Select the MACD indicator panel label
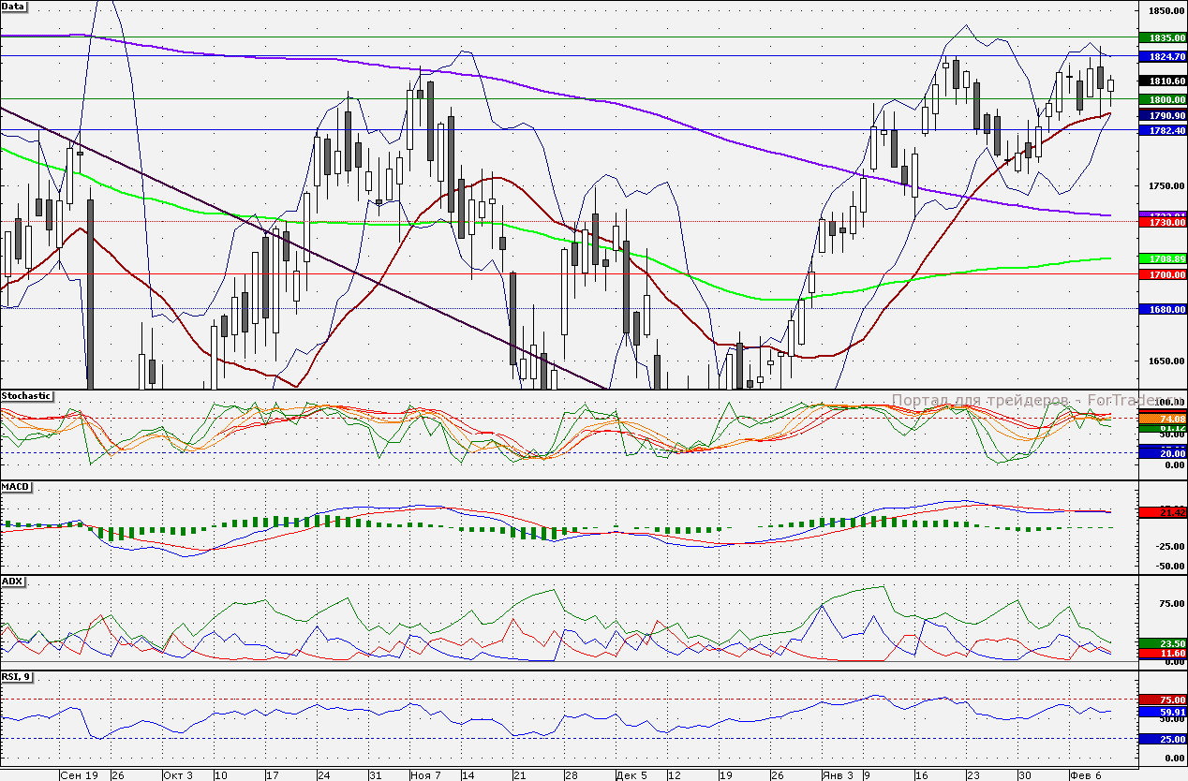Viewport: 1188px width, 781px height. tap(16, 487)
